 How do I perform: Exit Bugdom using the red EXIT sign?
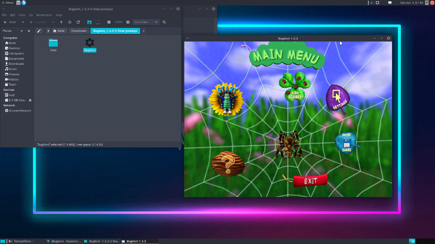click(x=310, y=180)
